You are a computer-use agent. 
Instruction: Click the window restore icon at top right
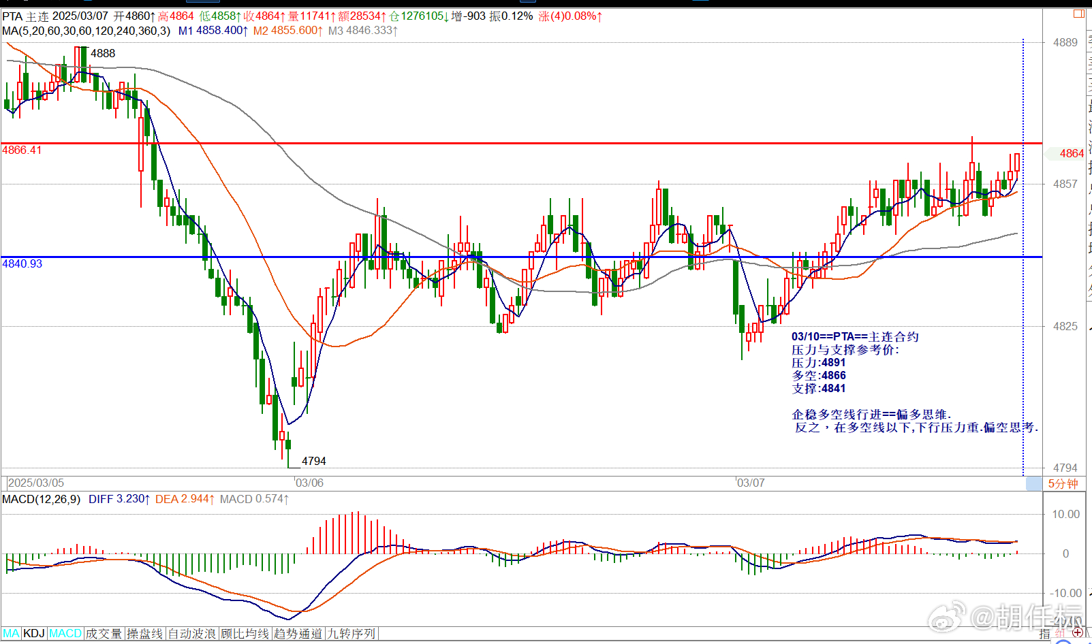pos(1079,14)
